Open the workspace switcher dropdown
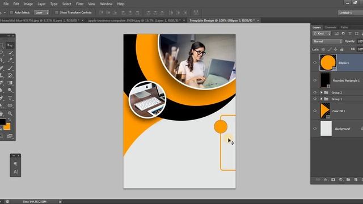 (351, 12)
